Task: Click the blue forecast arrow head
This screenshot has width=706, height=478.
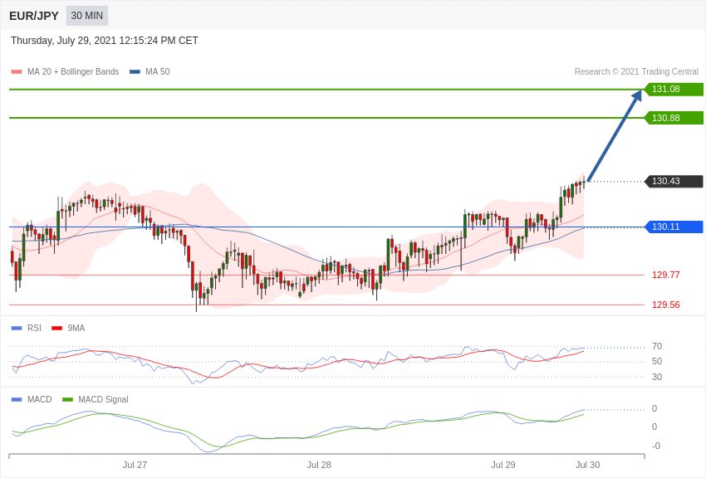Action: click(637, 96)
